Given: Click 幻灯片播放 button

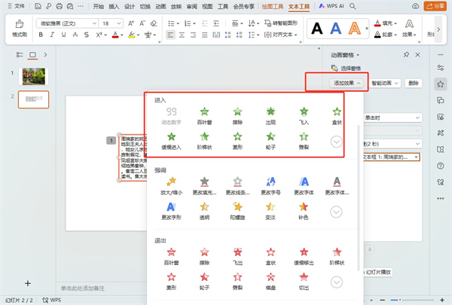Looking at the screenshot, I should [x=378, y=272].
